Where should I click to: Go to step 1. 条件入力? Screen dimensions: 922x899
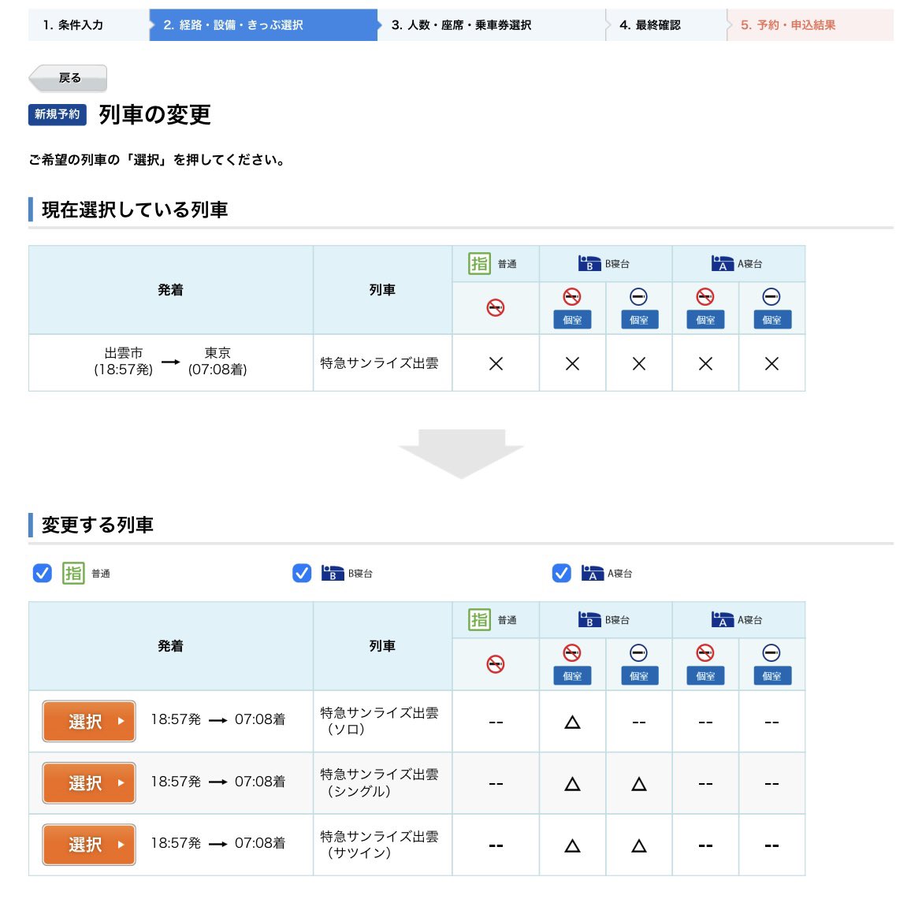(x=88, y=24)
